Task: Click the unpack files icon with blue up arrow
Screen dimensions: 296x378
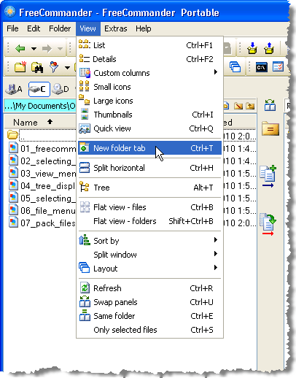Action: coord(269,48)
